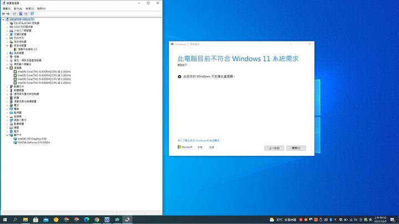Select the DESKTOP-1NSUC75 computer name

point(22,19)
